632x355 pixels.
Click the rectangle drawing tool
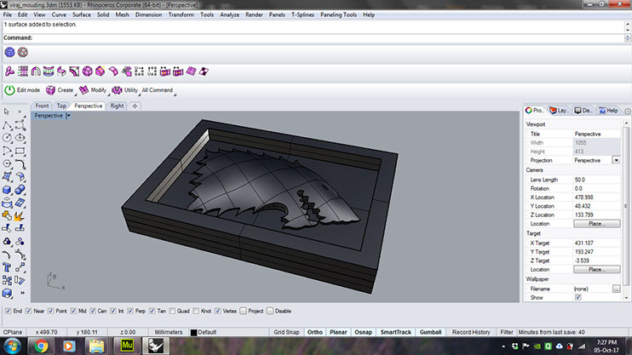pyautogui.click(x=20, y=151)
